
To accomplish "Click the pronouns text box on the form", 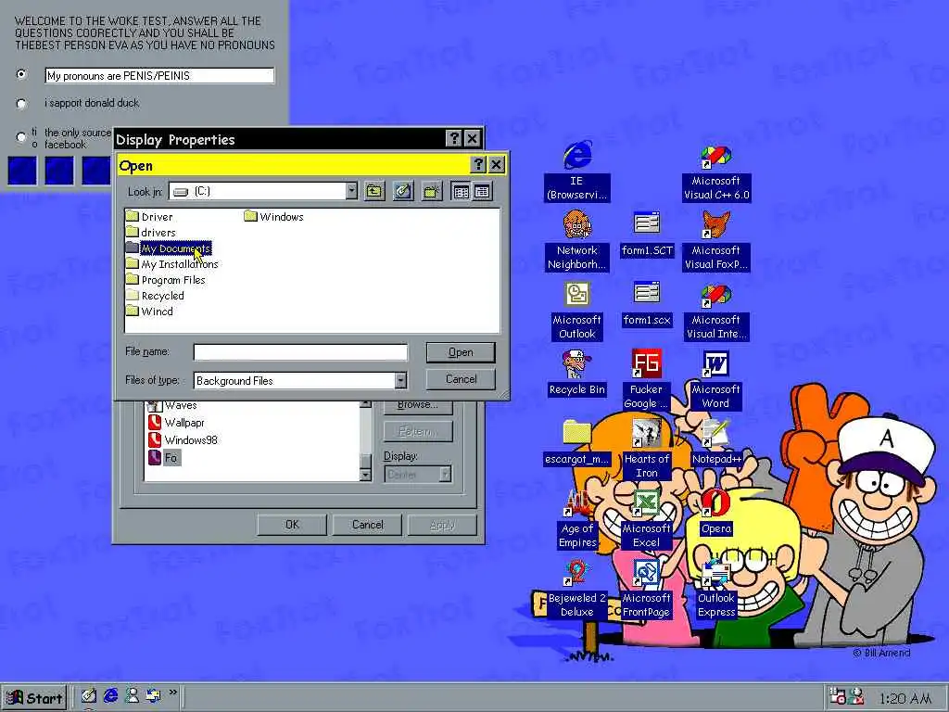I will 159,76.
